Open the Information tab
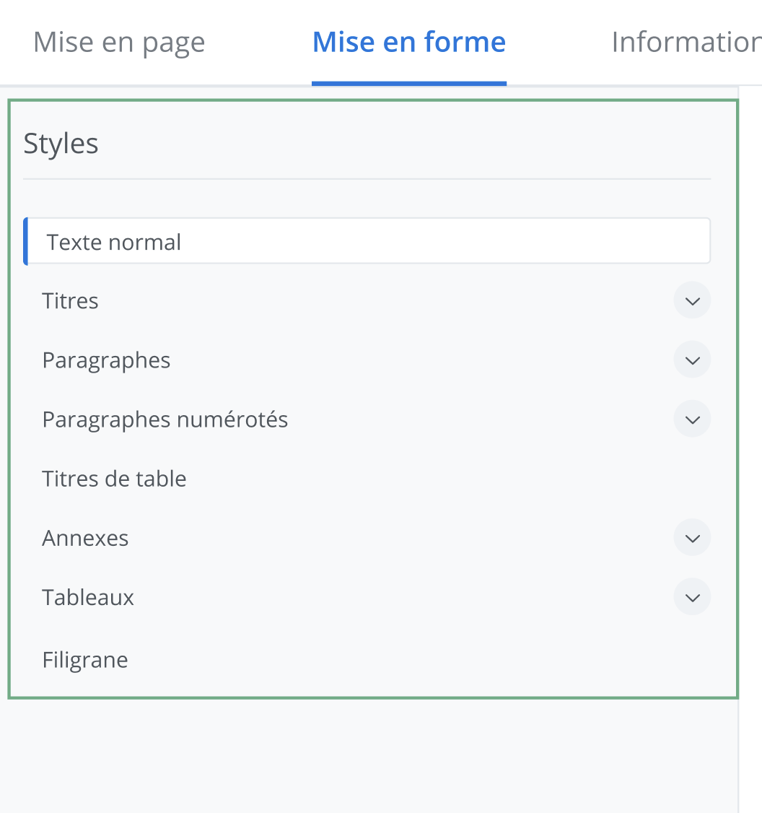 click(686, 43)
